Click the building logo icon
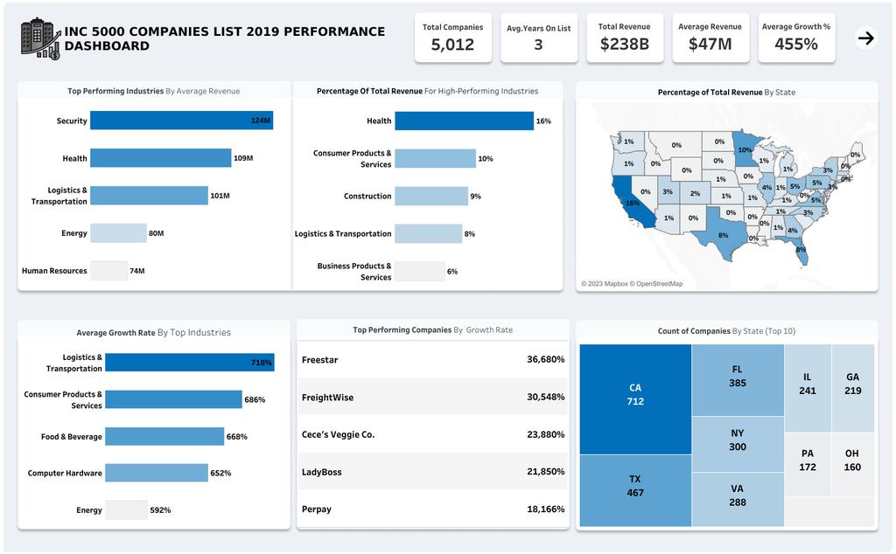 (40, 38)
